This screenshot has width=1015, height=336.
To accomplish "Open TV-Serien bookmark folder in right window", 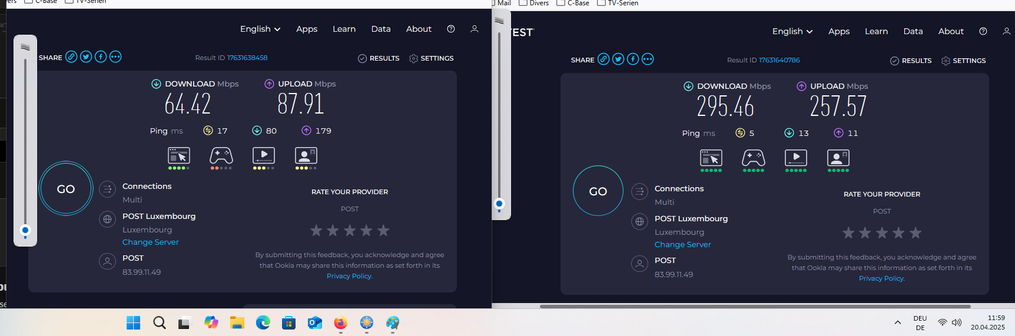I will [x=618, y=3].
